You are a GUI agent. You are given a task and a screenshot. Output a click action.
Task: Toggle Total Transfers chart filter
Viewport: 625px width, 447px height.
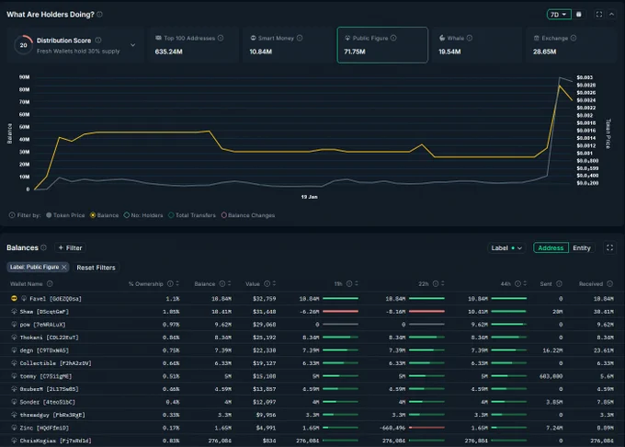192,215
